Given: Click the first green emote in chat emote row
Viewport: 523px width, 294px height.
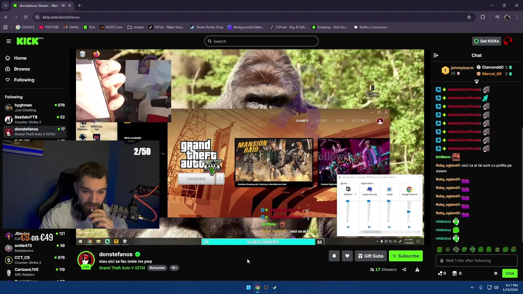Looking at the screenshot, I should point(440,249).
